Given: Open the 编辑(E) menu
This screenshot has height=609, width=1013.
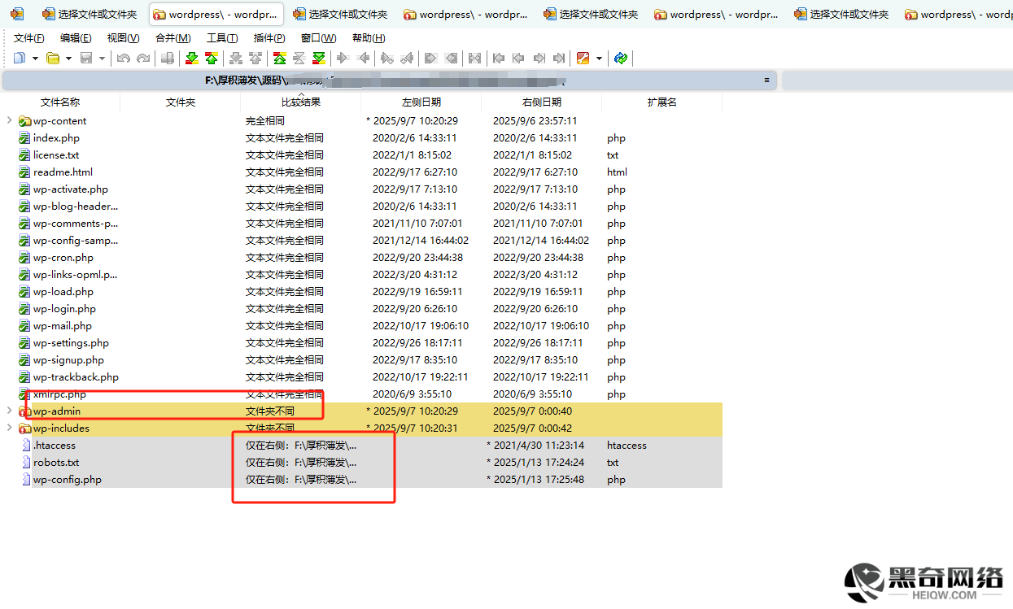Looking at the screenshot, I should (76, 38).
